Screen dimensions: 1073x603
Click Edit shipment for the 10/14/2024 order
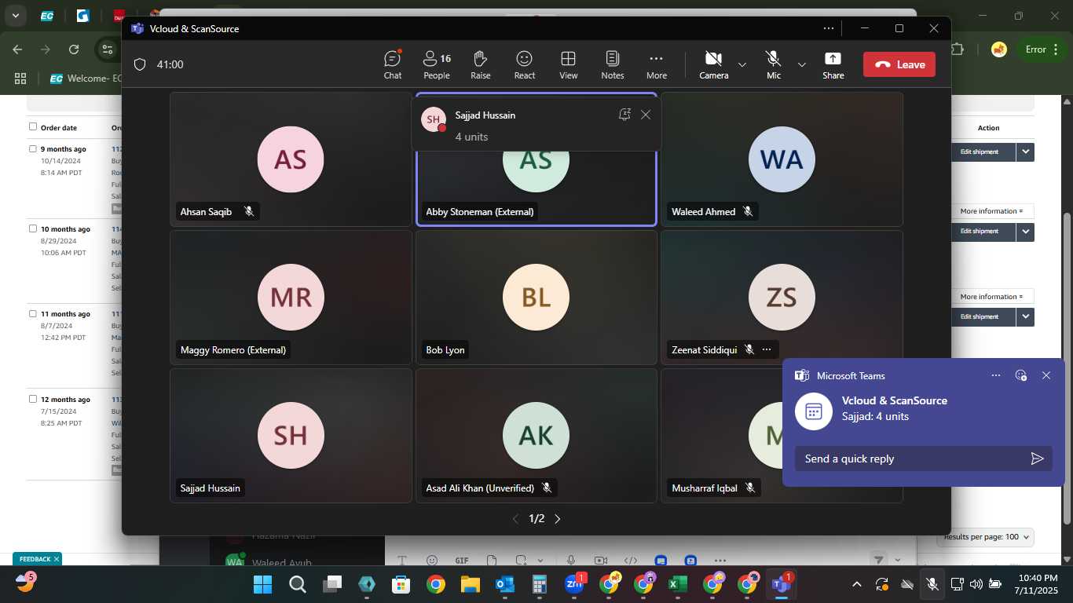pos(983,152)
